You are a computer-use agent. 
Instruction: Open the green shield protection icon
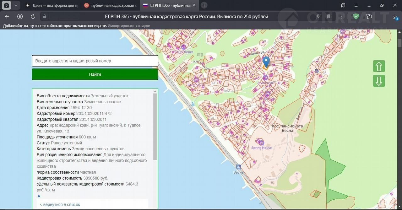[x=356, y=17]
